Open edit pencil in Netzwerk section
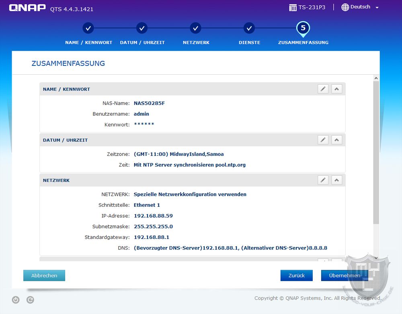This screenshot has height=314, width=402. point(323,180)
